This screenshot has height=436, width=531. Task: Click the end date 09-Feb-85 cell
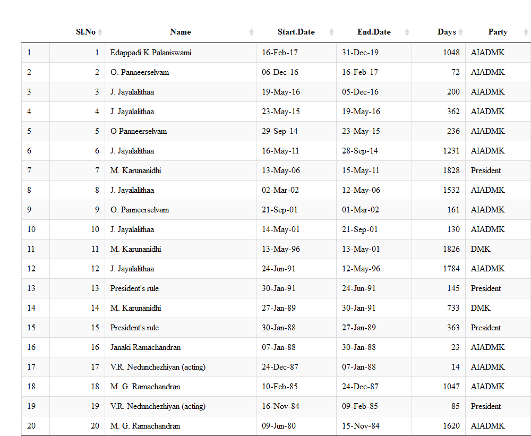360,406
